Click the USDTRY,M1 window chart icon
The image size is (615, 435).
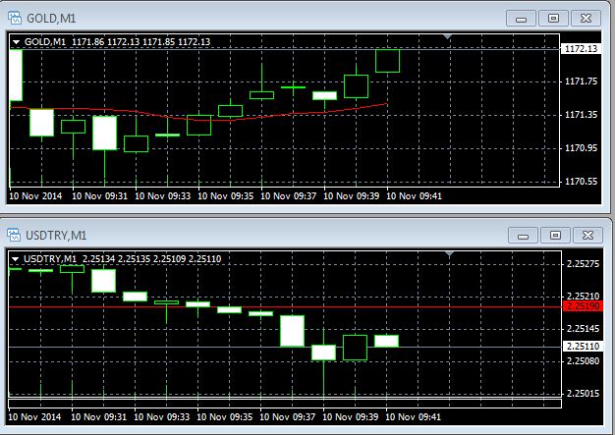coord(14,235)
